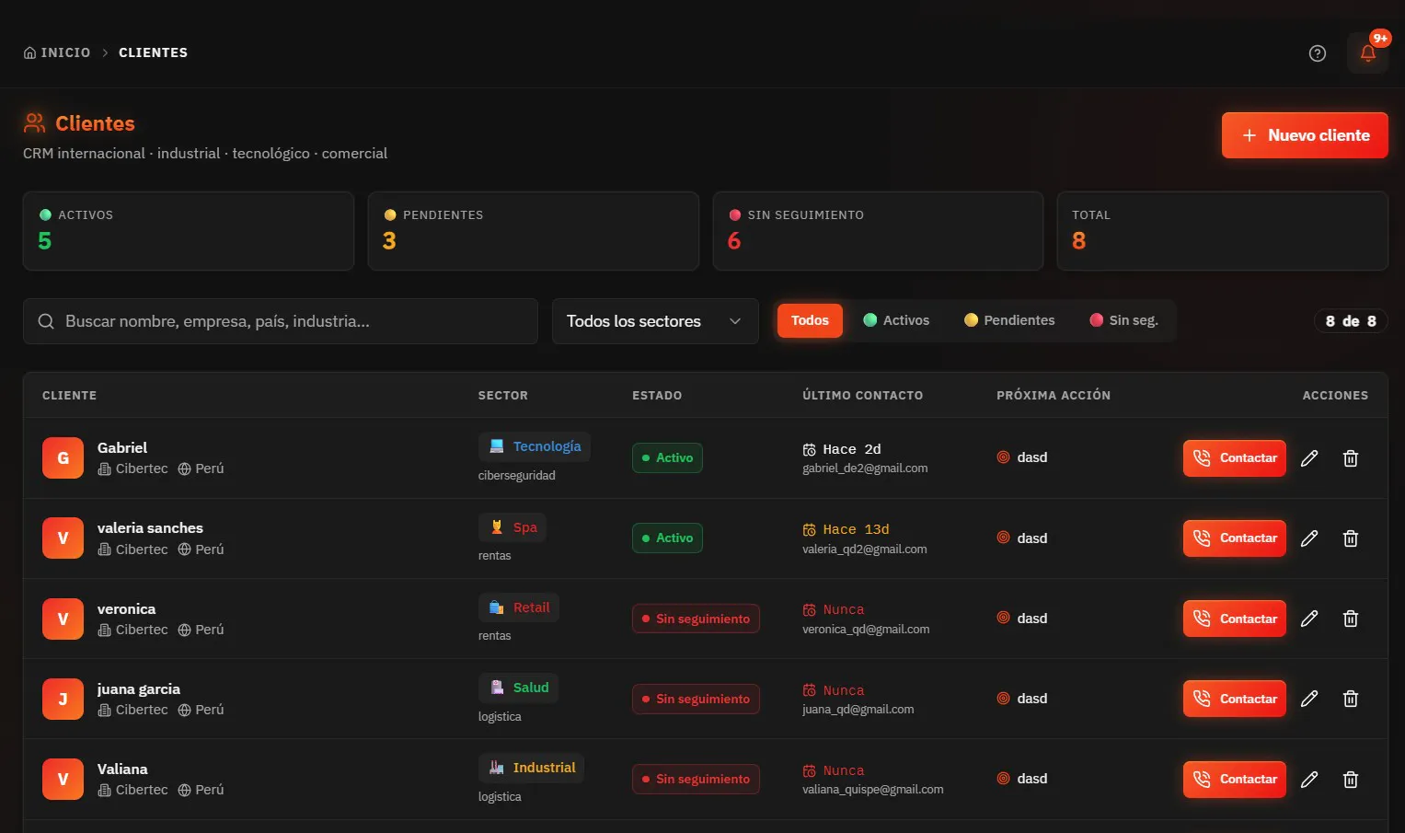Edit veronica with the pencil icon
The width and height of the screenshot is (1405, 833).
(x=1309, y=619)
